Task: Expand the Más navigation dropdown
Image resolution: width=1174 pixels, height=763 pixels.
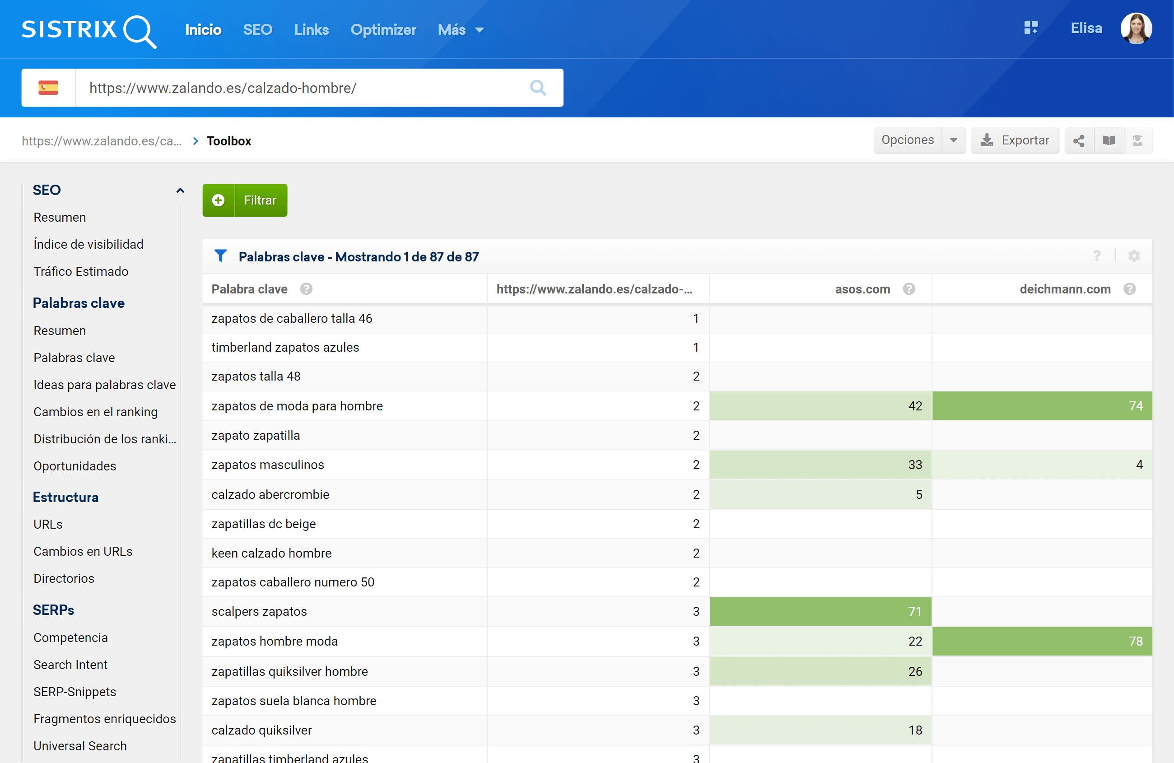Action: pyautogui.click(x=459, y=30)
